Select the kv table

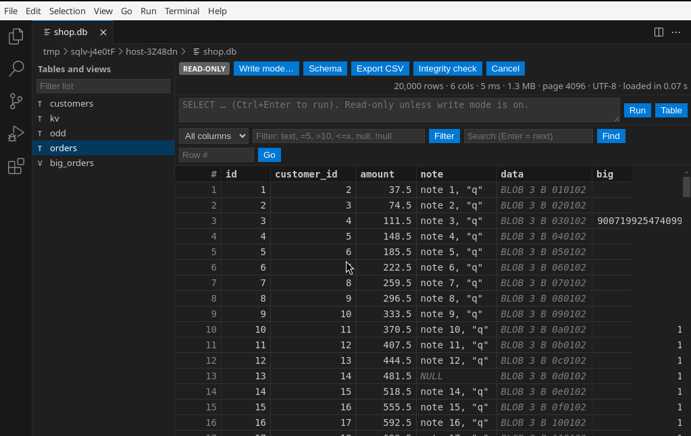pyautogui.click(x=103, y=119)
